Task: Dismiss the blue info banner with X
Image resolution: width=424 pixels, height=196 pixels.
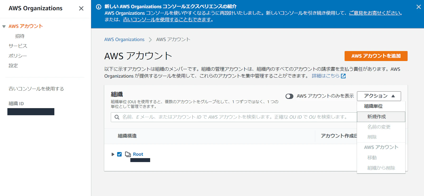Action: click(418, 7)
